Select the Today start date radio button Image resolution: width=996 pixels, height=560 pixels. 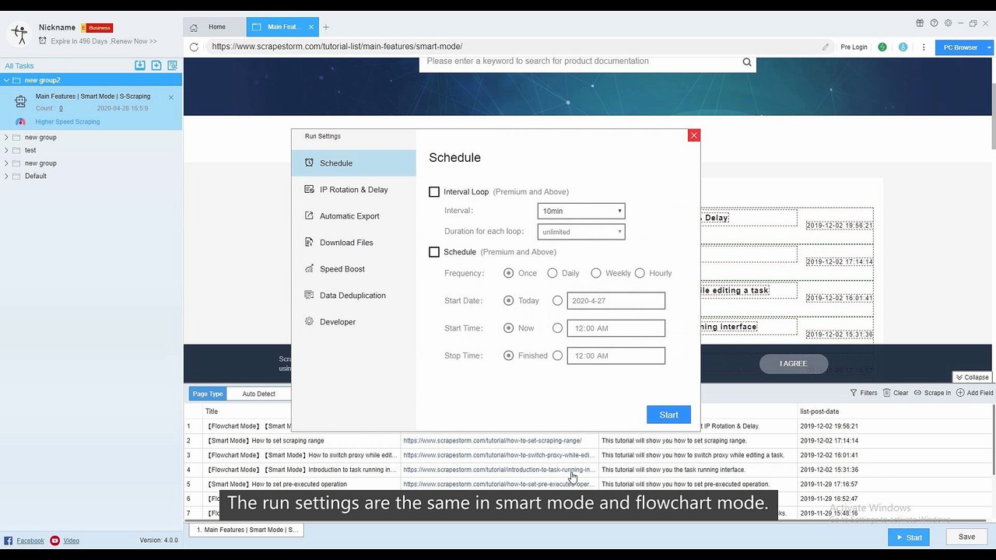tap(509, 300)
